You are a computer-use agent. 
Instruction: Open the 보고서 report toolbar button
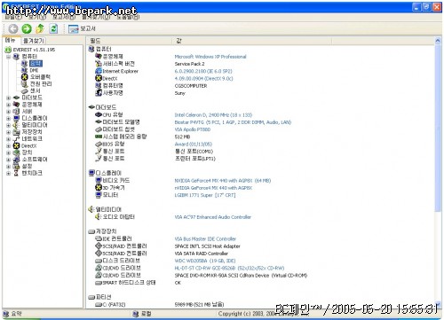pyautogui.click(x=82, y=28)
